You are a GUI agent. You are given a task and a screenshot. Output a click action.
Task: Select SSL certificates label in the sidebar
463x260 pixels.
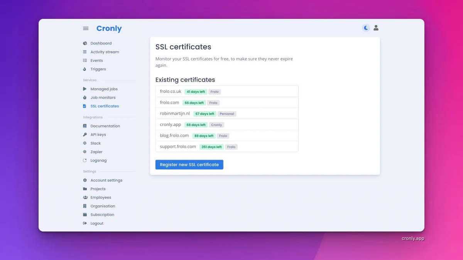pyautogui.click(x=105, y=106)
